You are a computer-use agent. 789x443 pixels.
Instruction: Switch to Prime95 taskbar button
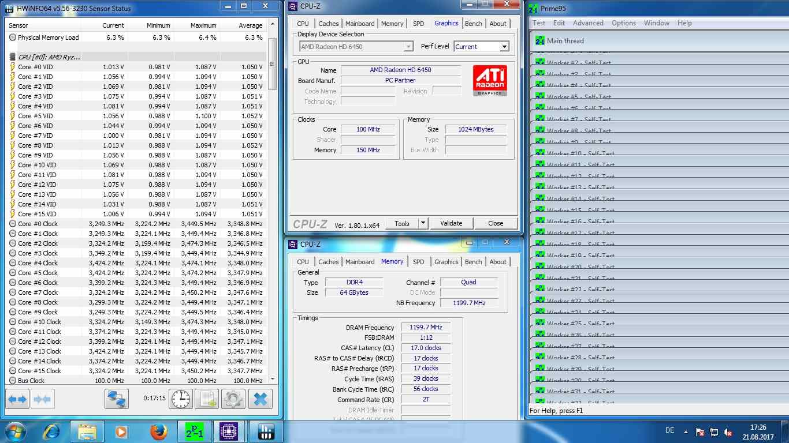[195, 431]
